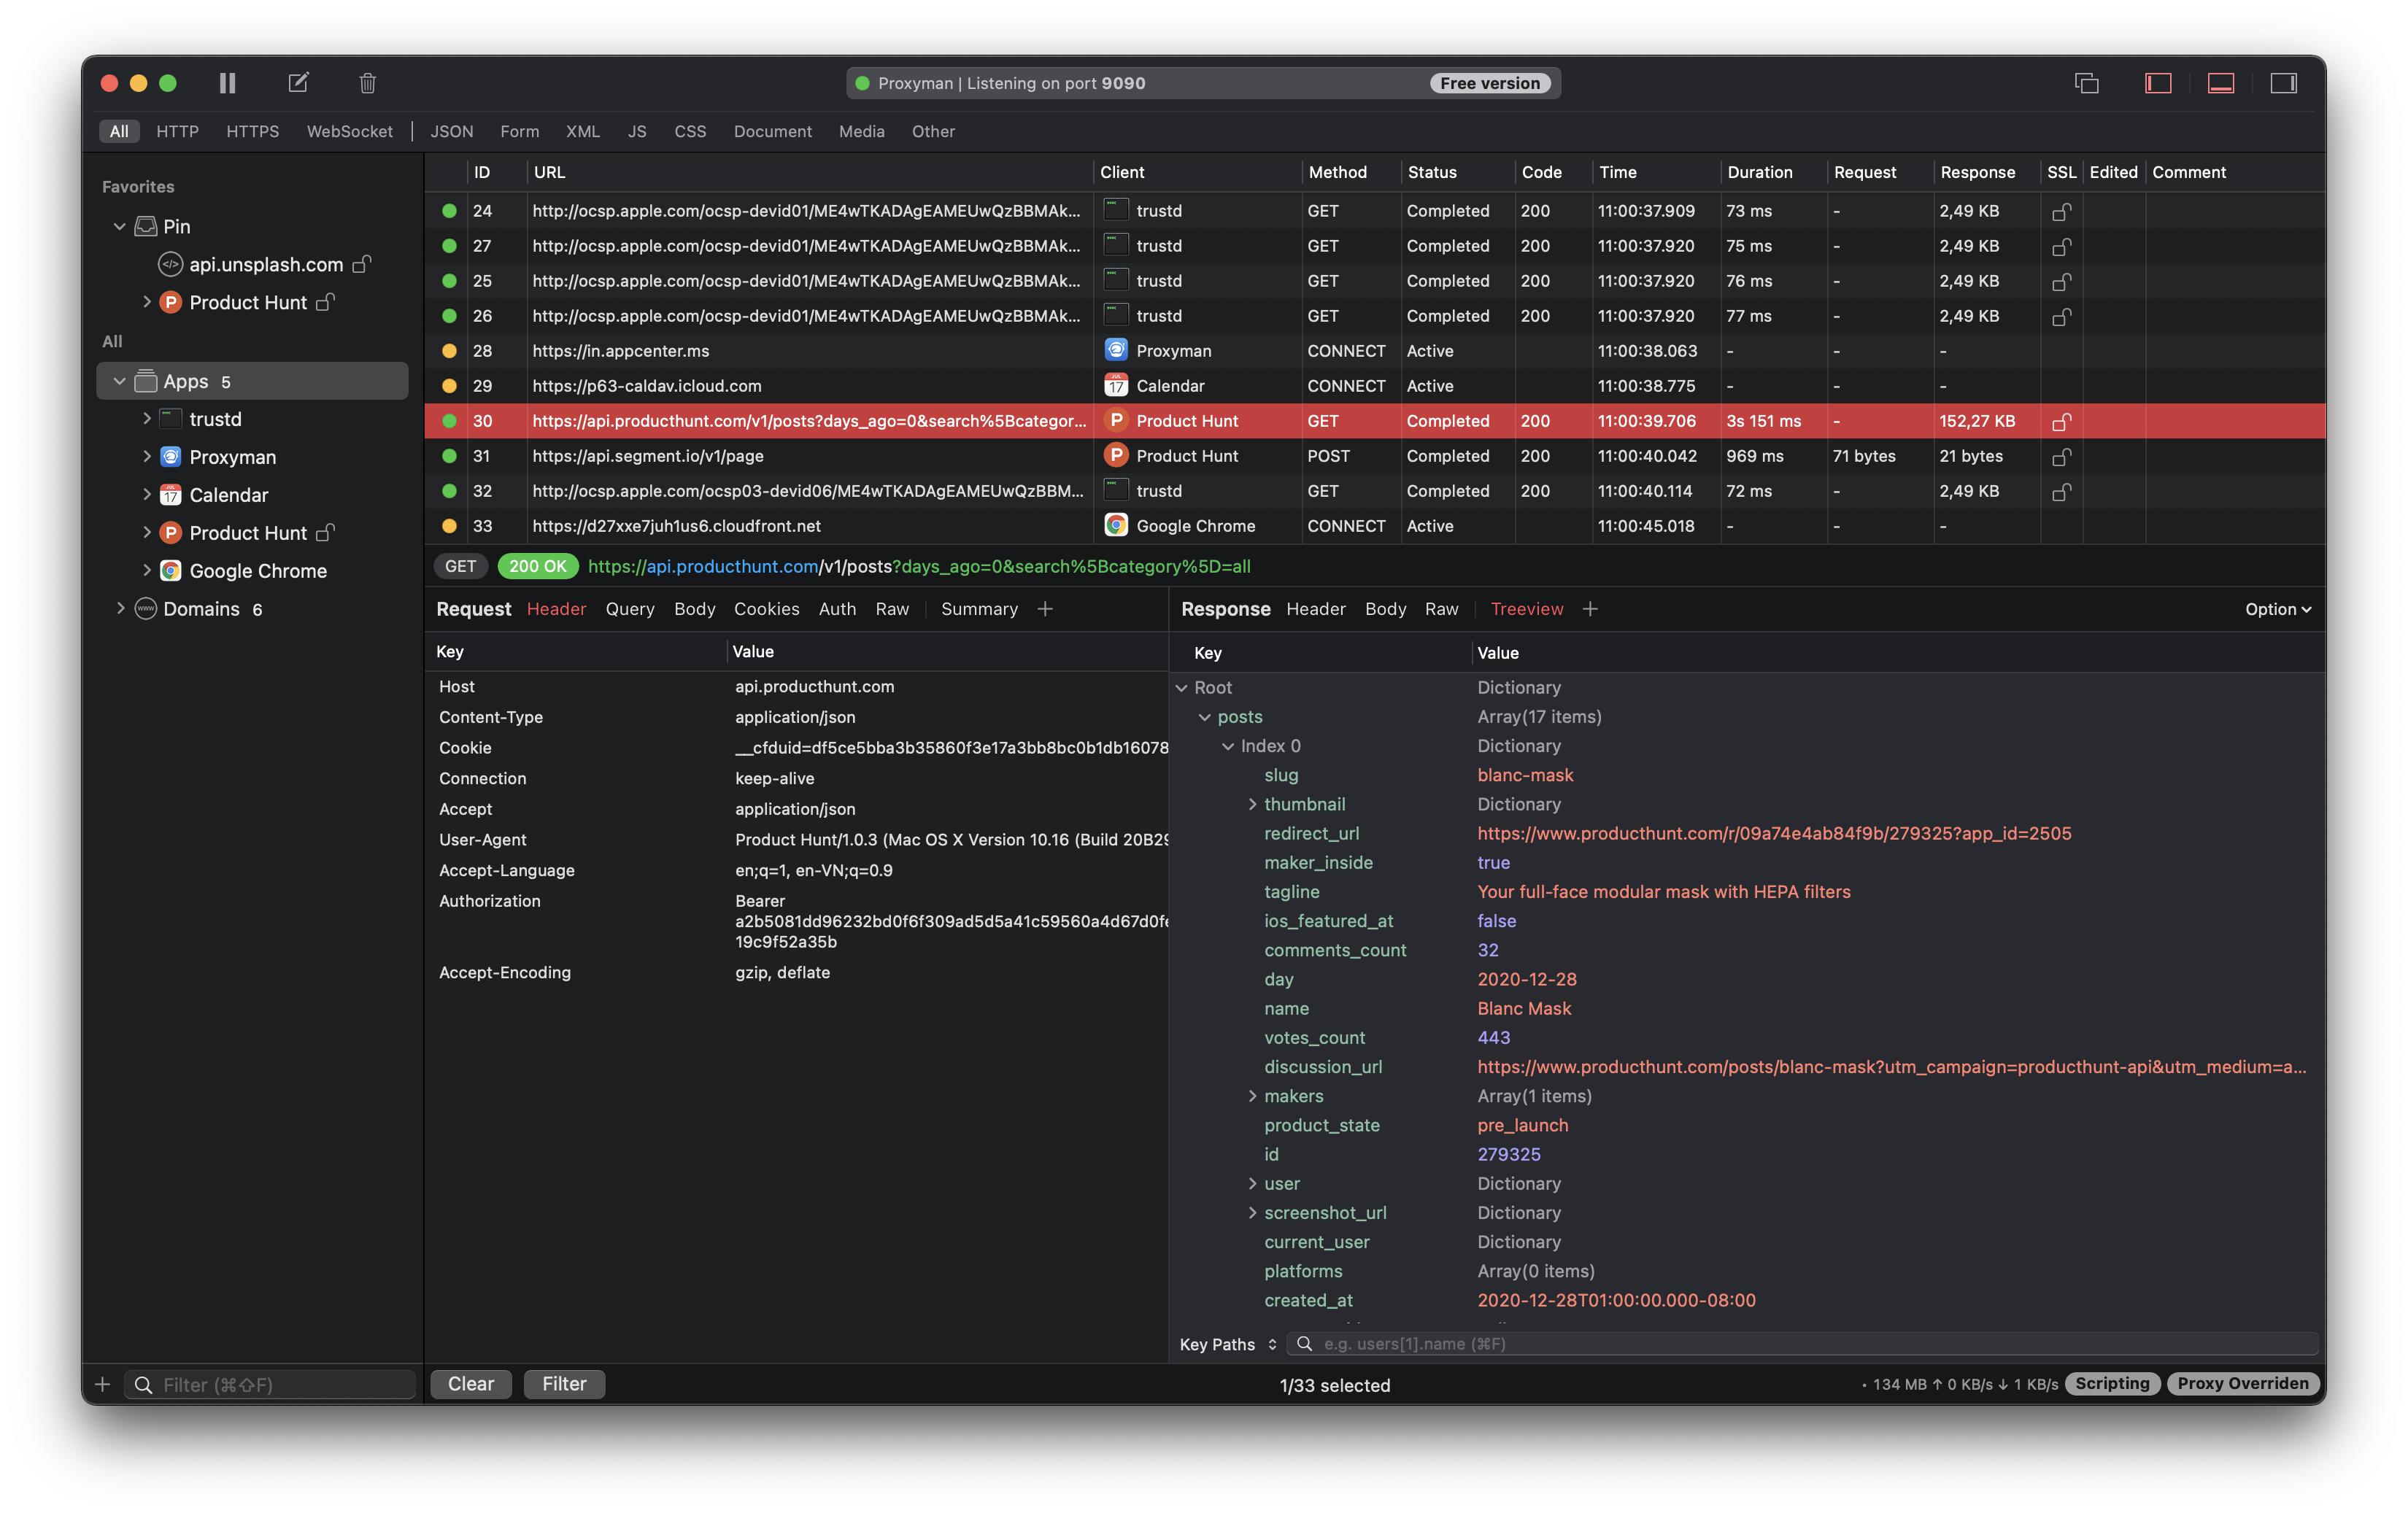Image resolution: width=2408 pixels, height=1513 pixels.
Task: Click the new request compose icon
Action: pyautogui.click(x=296, y=82)
